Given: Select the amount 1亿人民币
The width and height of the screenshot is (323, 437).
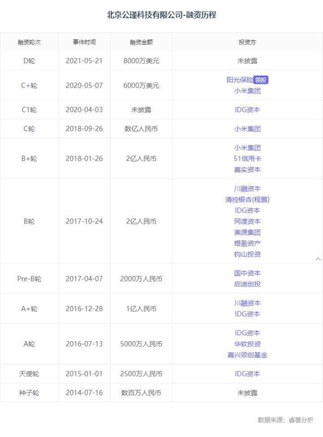Looking at the screenshot, I should (x=141, y=309).
